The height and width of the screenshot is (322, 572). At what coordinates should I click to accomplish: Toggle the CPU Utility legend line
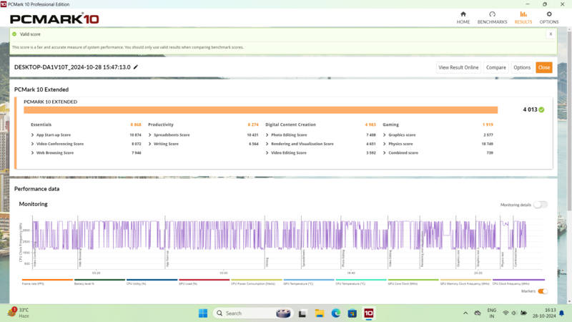pyautogui.click(x=152, y=281)
